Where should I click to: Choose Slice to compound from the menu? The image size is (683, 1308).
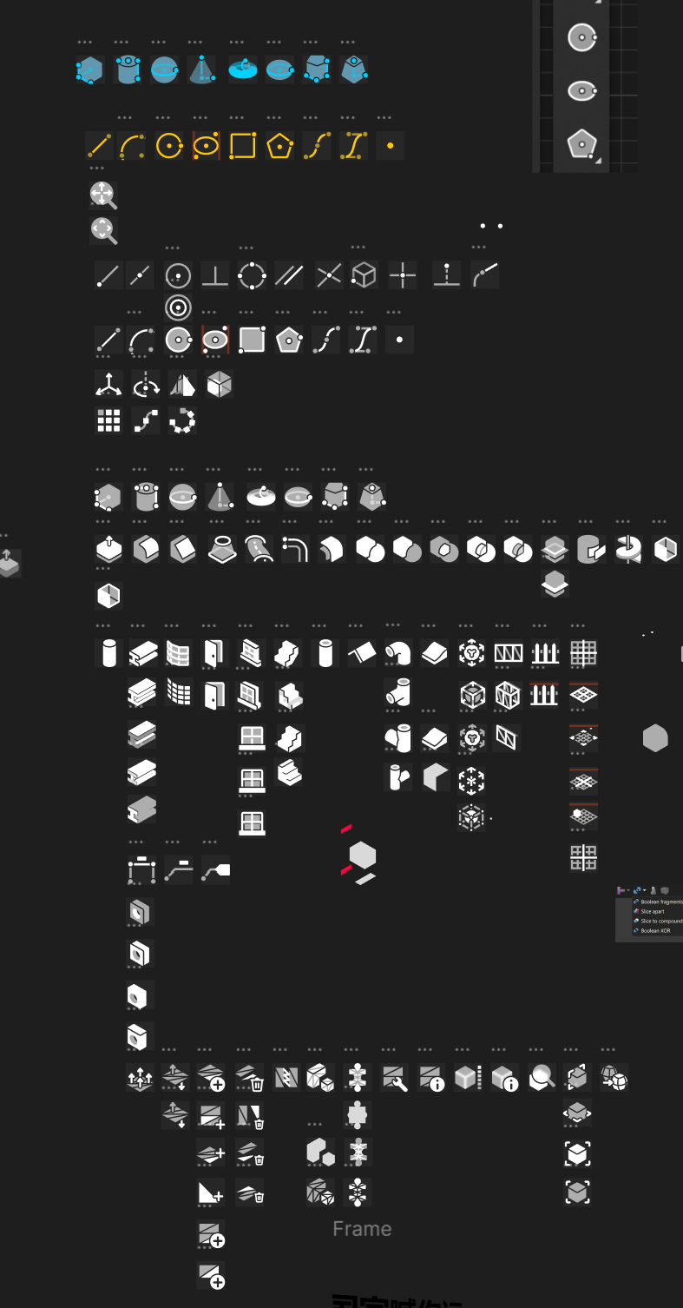658,921
